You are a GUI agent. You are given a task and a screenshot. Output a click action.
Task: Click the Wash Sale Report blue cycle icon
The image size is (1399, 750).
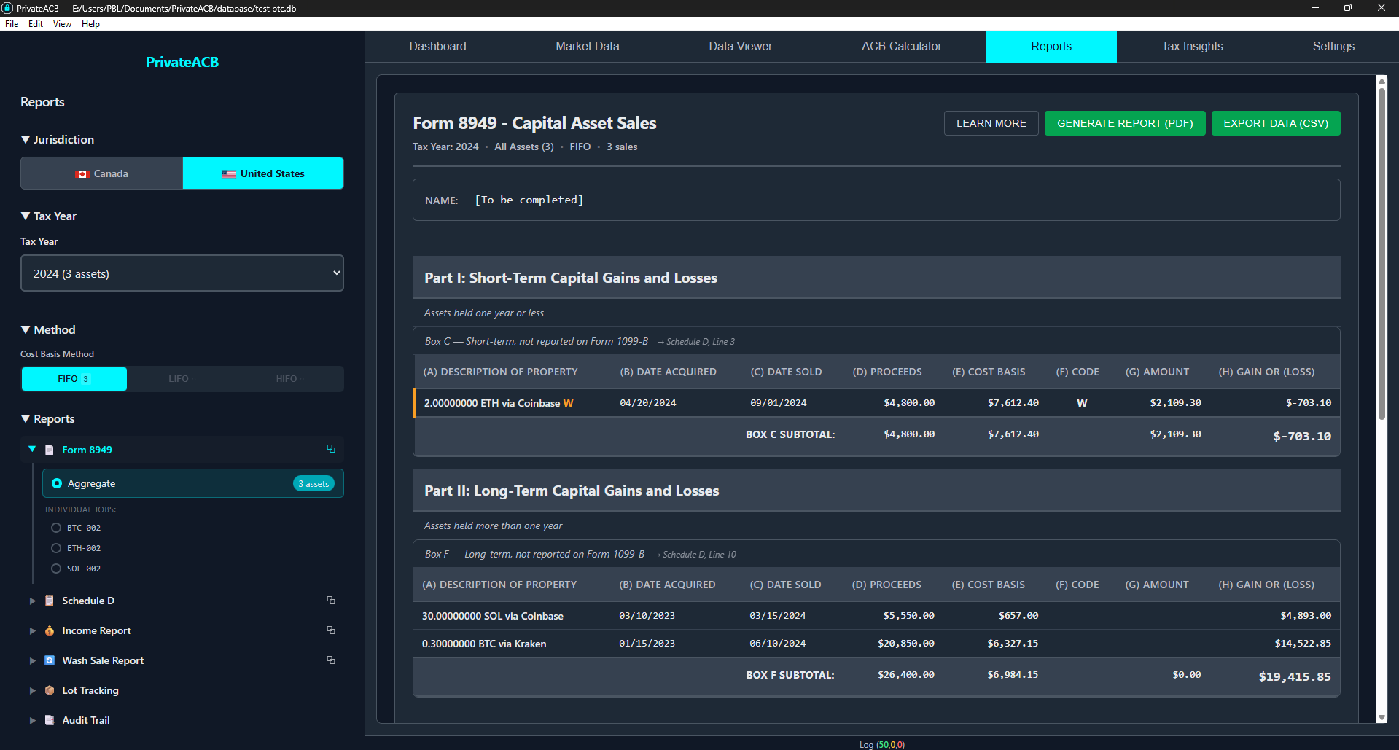tap(49, 660)
